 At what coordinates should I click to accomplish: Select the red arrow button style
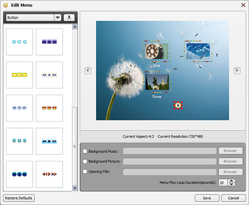[49, 174]
